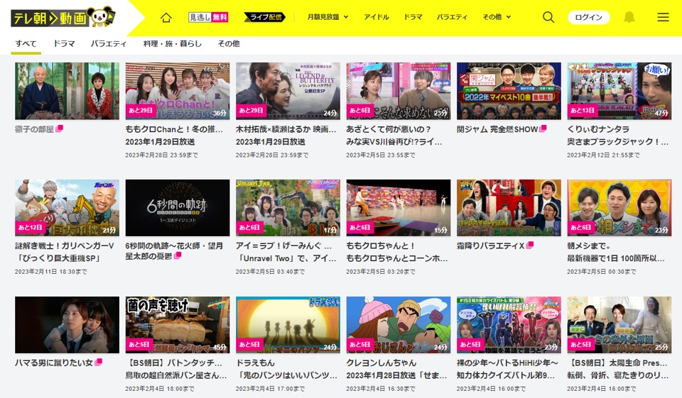
Task: Click title 木村拓哉×綾瀬はるか 映画…
Action: coord(286,129)
